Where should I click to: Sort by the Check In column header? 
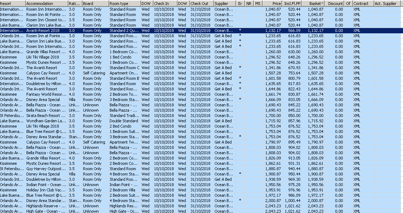[x=165, y=3]
